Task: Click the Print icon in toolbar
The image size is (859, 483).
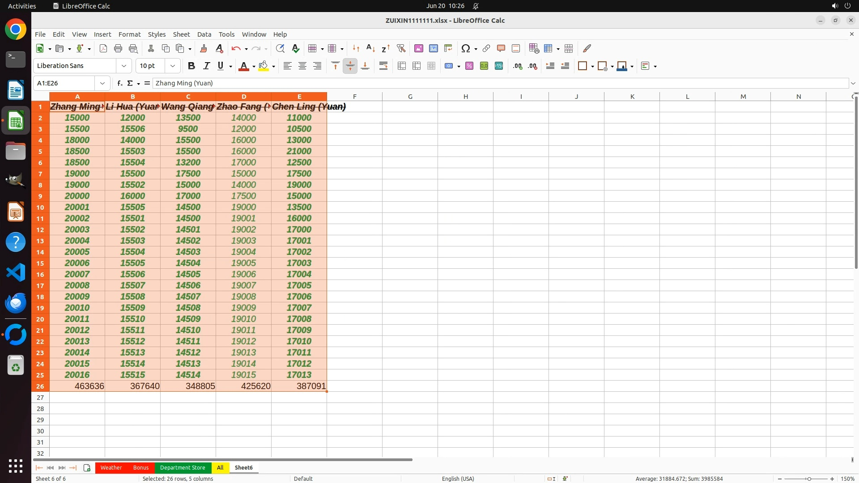Action: 118,48
